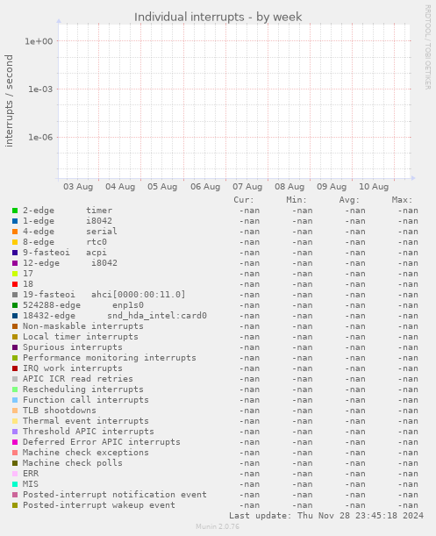
Task: Click the Munin 2.0.76 footer text
Action: pos(218,526)
